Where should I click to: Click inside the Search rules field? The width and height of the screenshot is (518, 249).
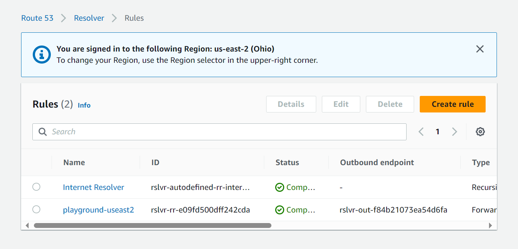pos(151,132)
